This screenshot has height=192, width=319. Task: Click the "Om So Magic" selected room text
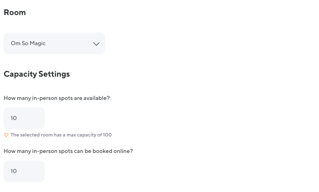pyautogui.click(x=28, y=43)
